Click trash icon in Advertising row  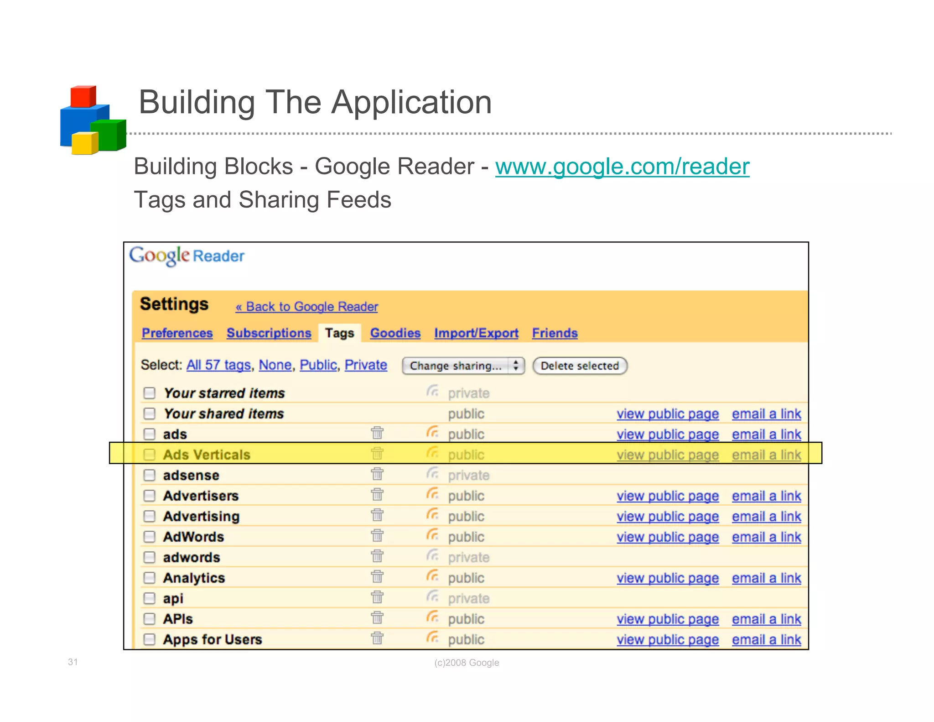coord(377,515)
